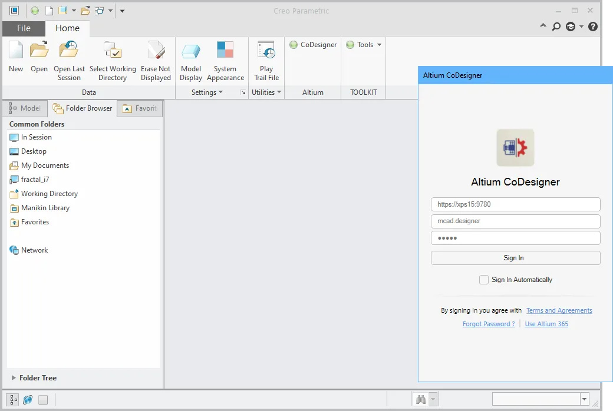Click the password field in CoDesigner
This screenshot has width=613, height=411.
tap(515, 238)
